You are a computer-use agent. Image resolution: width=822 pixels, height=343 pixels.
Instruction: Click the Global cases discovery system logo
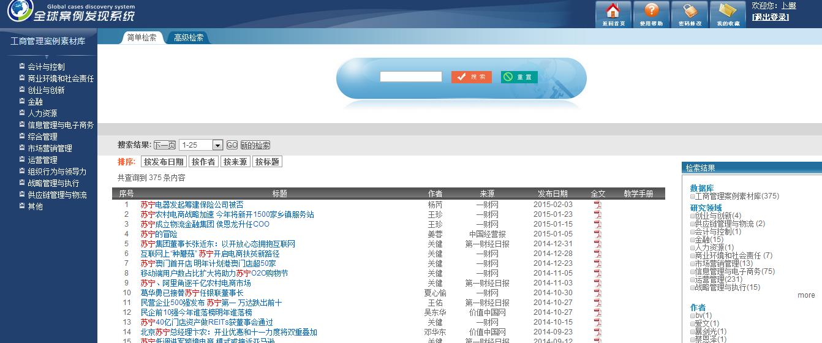72,12
